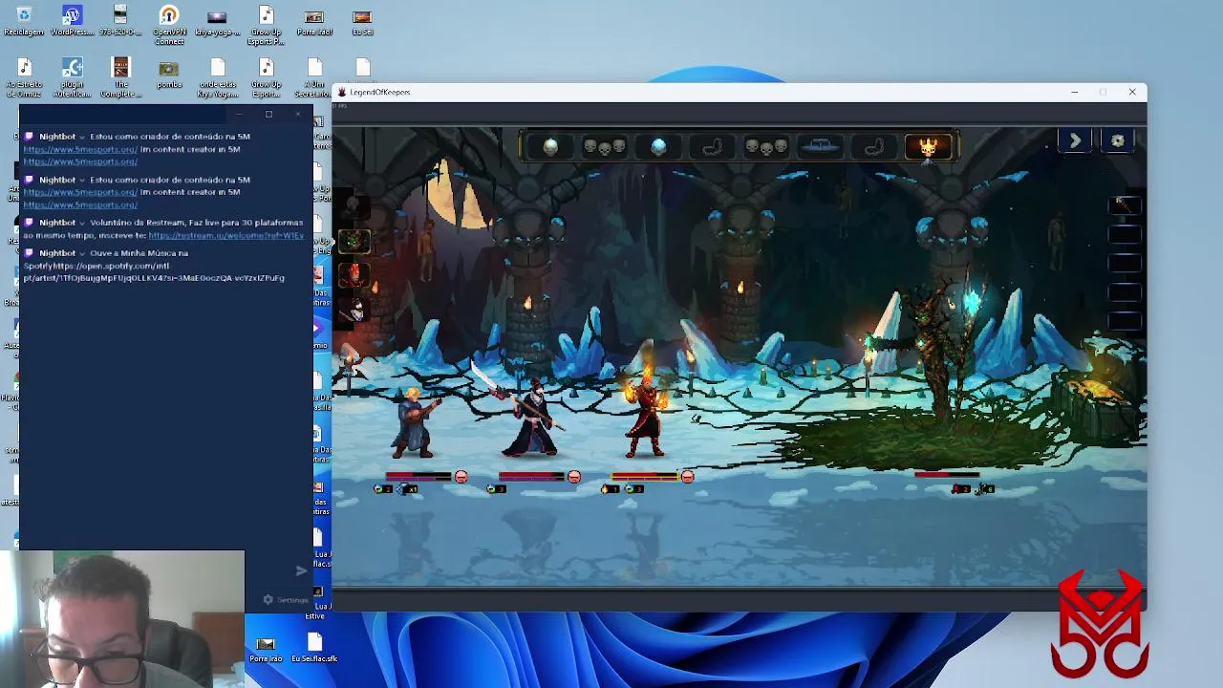1223x688 pixels.
Task: Open the OpenVPN Connect desktop shortcut
Action: 169,25
